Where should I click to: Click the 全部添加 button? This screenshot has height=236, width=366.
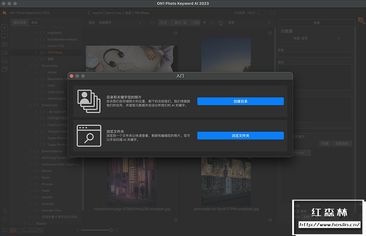(x=342, y=144)
